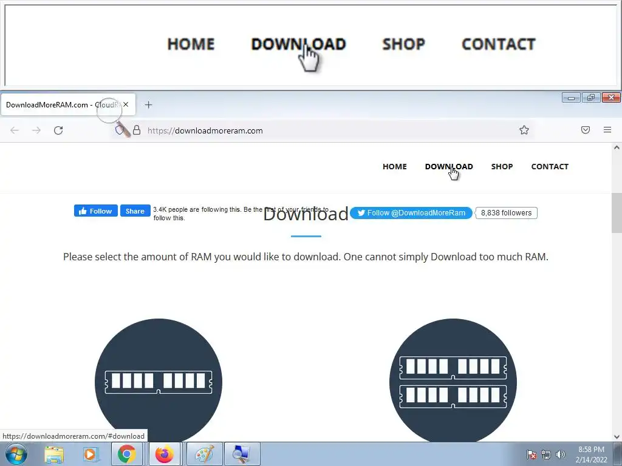Open the Windows Start button
Viewport: 622px width, 466px height.
(16, 454)
